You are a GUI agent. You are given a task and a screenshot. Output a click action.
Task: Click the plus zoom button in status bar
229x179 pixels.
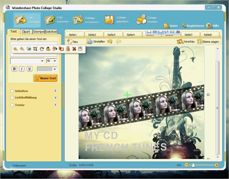coord(216,165)
